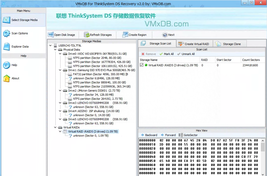This screenshot has width=267, height=176.
Task: Click the Forward arrow icon
Action: coord(162,135)
